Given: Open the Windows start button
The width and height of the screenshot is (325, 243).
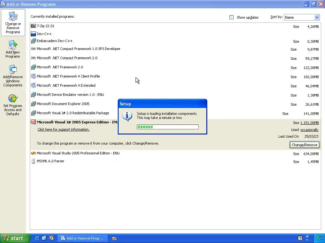Looking at the screenshot, I should click(x=15, y=239).
